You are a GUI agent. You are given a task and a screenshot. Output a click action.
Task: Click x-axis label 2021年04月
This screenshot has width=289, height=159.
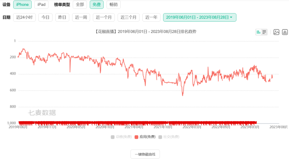tap(134, 127)
